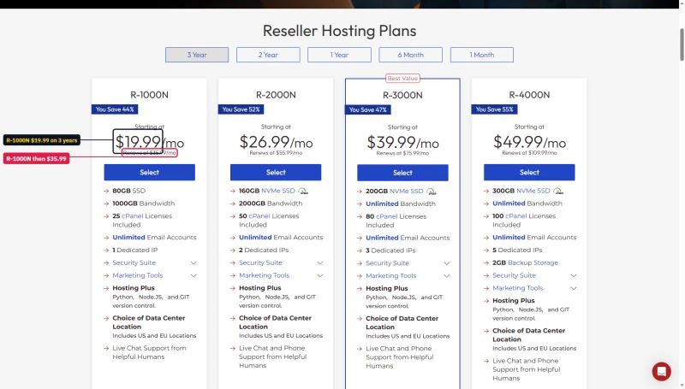Click 'Renews at $109.99/mo' text
This screenshot has width=685, height=389.
pyautogui.click(x=529, y=153)
